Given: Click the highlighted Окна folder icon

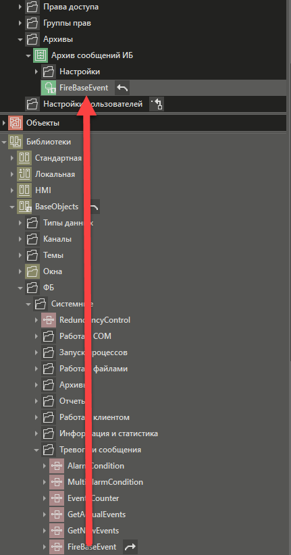Looking at the screenshot, I should click(32, 271).
